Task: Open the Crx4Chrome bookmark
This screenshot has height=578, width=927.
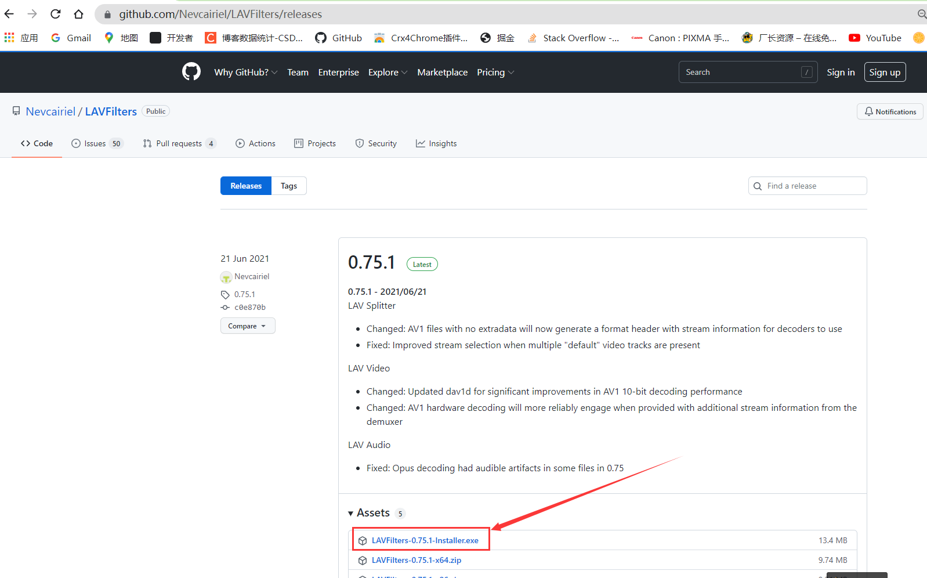Action: (421, 38)
